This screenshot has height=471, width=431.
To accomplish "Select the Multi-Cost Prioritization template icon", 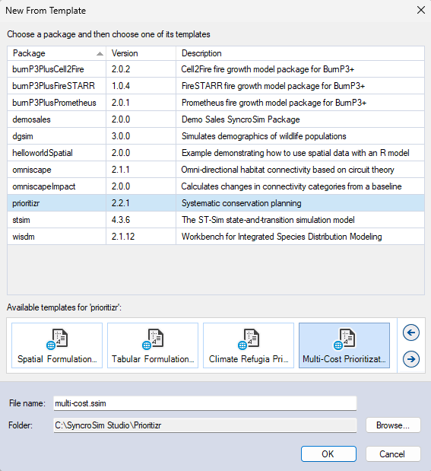I will point(344,345).
